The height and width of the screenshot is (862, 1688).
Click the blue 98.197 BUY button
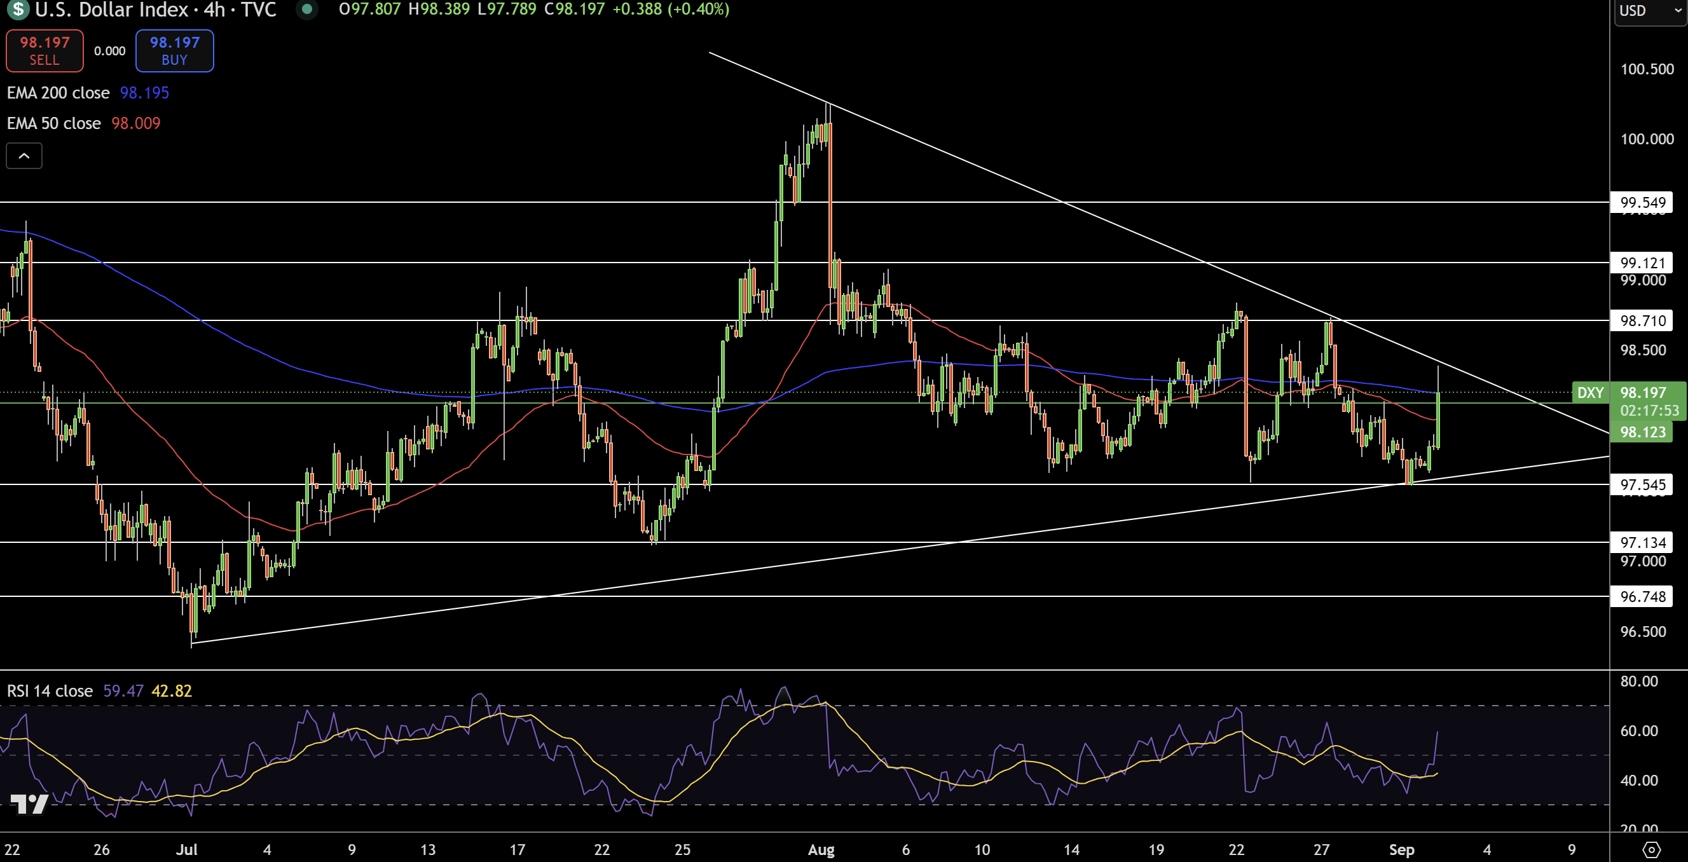point(174,50)
